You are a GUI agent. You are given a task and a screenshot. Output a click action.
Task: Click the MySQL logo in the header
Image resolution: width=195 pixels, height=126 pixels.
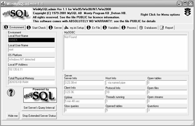[x=16, y=14]
